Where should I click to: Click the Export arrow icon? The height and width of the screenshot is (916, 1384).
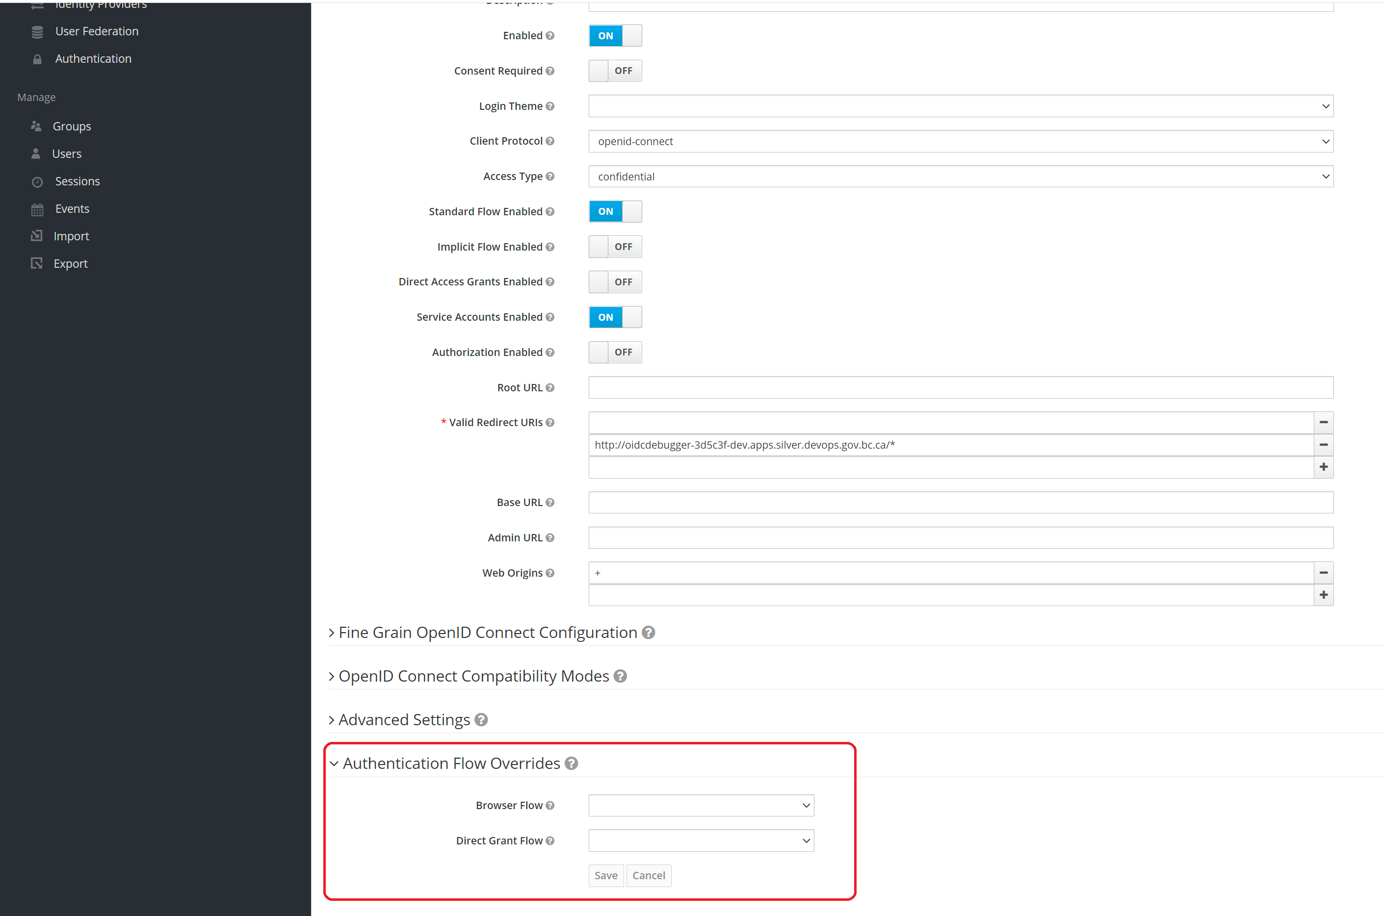point(37,263)
